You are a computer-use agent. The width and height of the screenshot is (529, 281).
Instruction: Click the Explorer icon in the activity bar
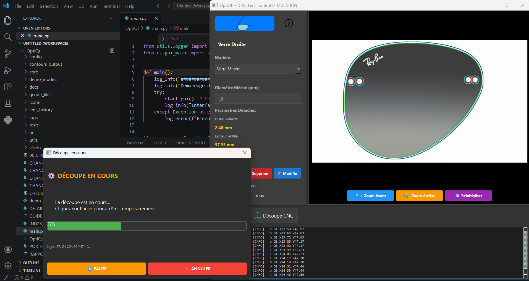pos(8,20)
